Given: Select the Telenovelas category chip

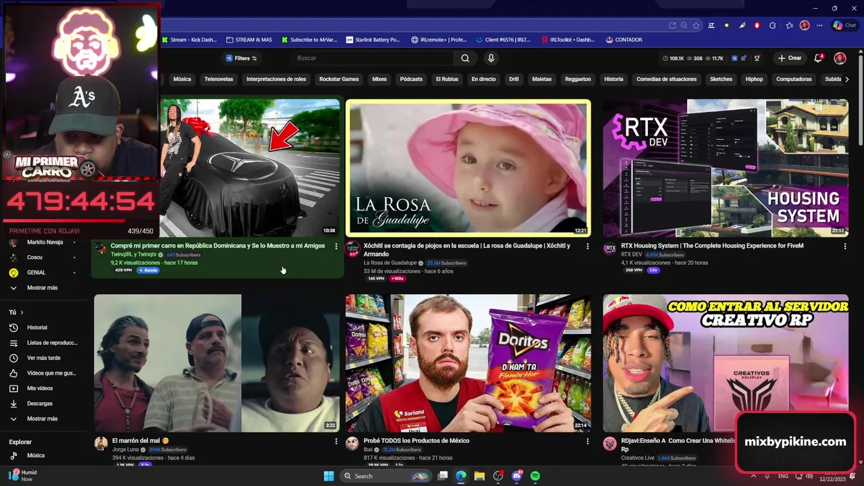Looking at the screenshot, I should click(219, 79).
